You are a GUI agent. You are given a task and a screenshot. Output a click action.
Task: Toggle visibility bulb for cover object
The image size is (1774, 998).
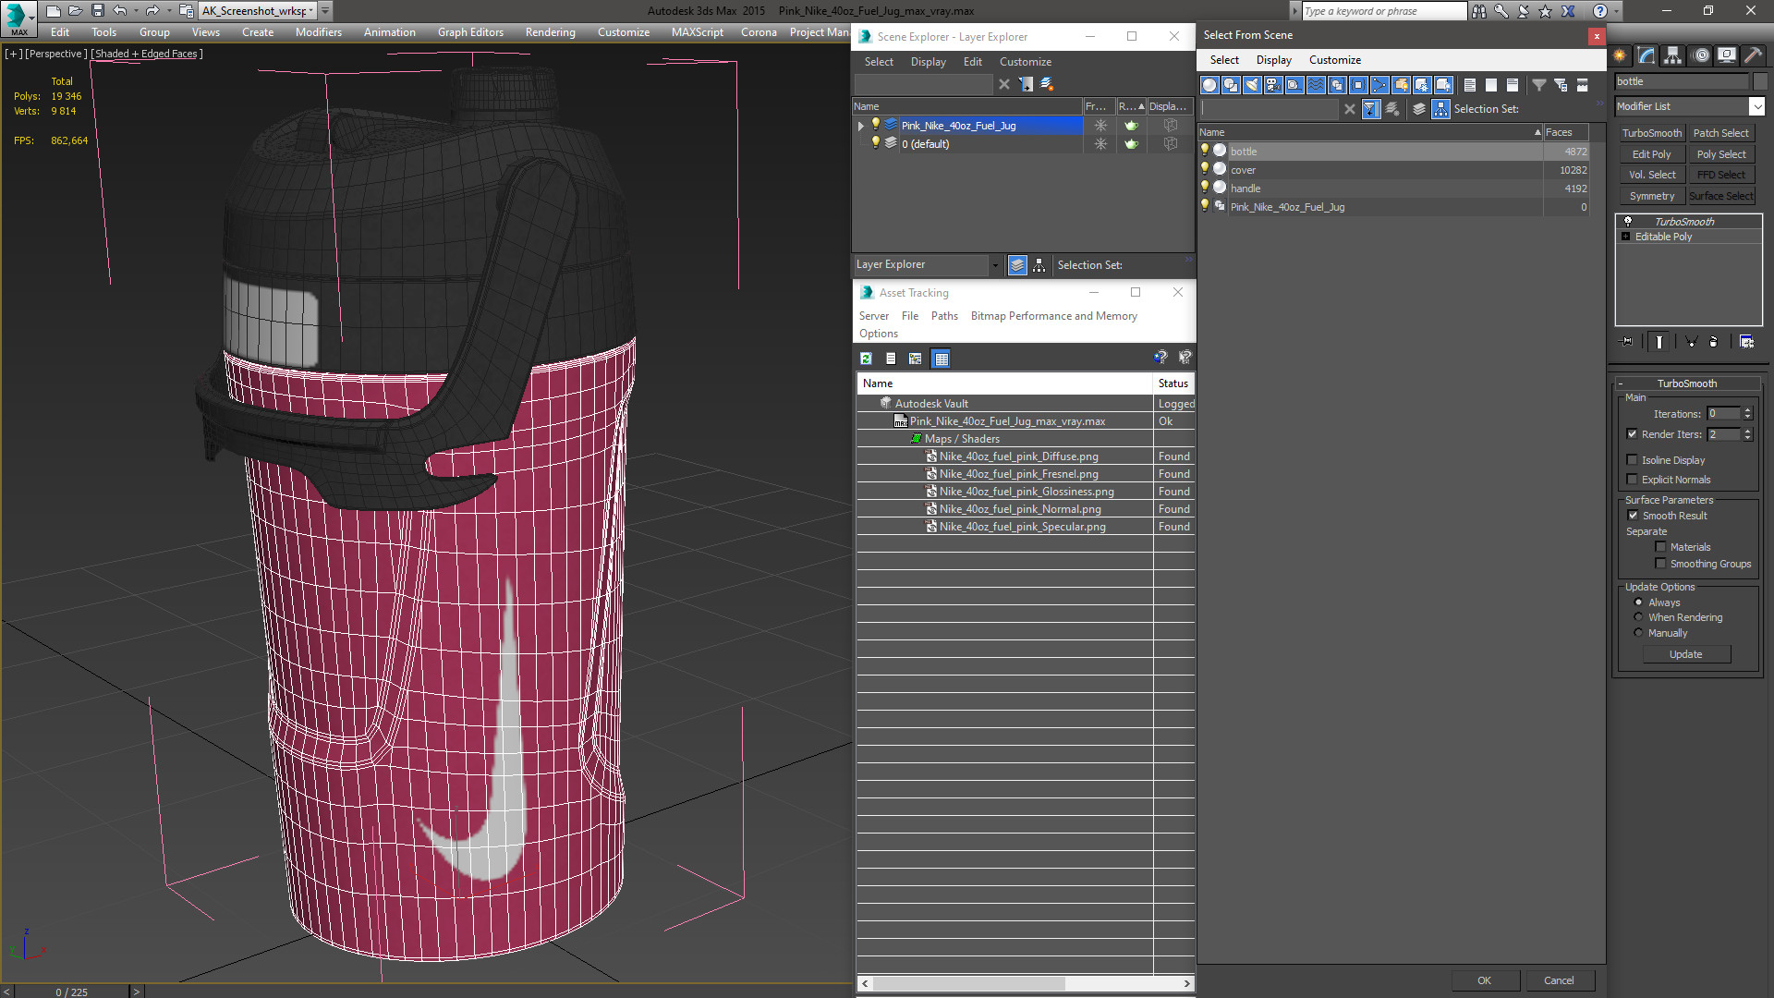[1205, 169]
